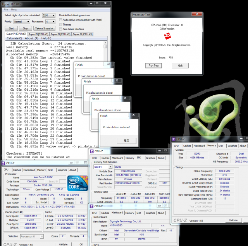Minimize the CPU-Z SPD window
The height and width of the screenshot is (246, 248).
[159, 151]
